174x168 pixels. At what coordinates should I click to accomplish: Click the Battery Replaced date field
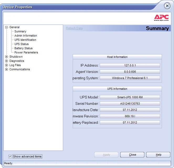[130, 122]
